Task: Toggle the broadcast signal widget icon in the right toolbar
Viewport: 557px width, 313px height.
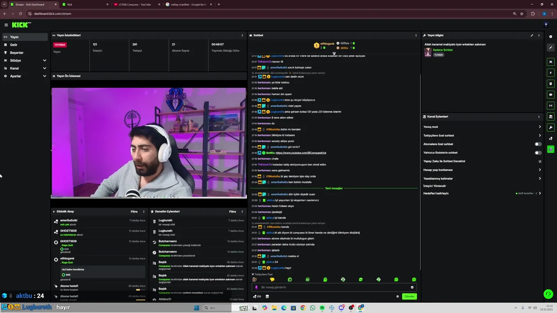Action: pos(550,105)
